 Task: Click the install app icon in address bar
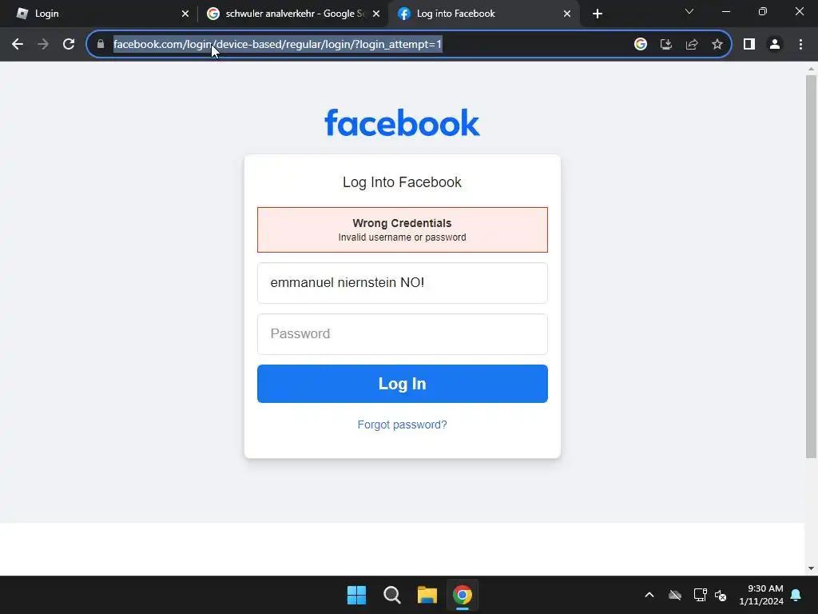click(x=666, y=45)
